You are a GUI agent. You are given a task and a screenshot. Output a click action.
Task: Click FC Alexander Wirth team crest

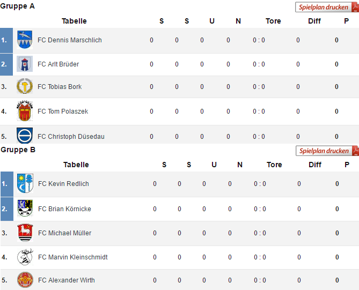25,280
